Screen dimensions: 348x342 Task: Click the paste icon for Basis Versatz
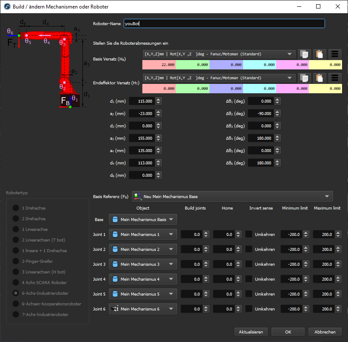[x=320, y=54]
